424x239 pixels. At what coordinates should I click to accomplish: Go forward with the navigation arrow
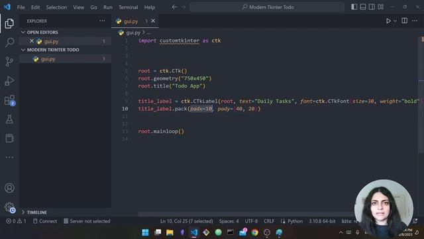tap(184, 7)
